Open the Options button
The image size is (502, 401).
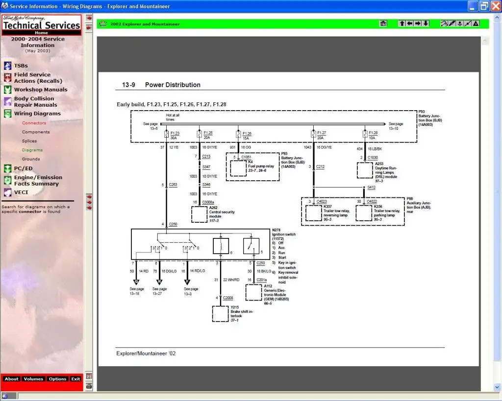[58, 379]
